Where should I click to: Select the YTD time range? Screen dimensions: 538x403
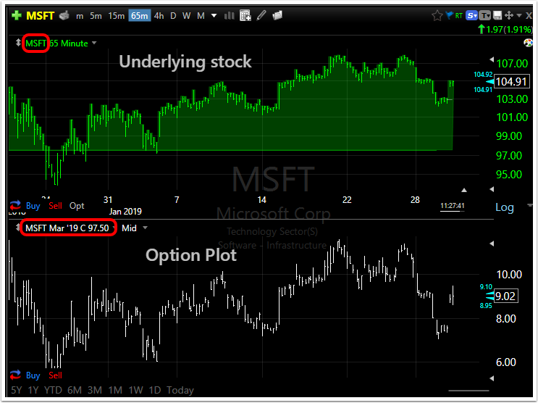coord(53,390)
